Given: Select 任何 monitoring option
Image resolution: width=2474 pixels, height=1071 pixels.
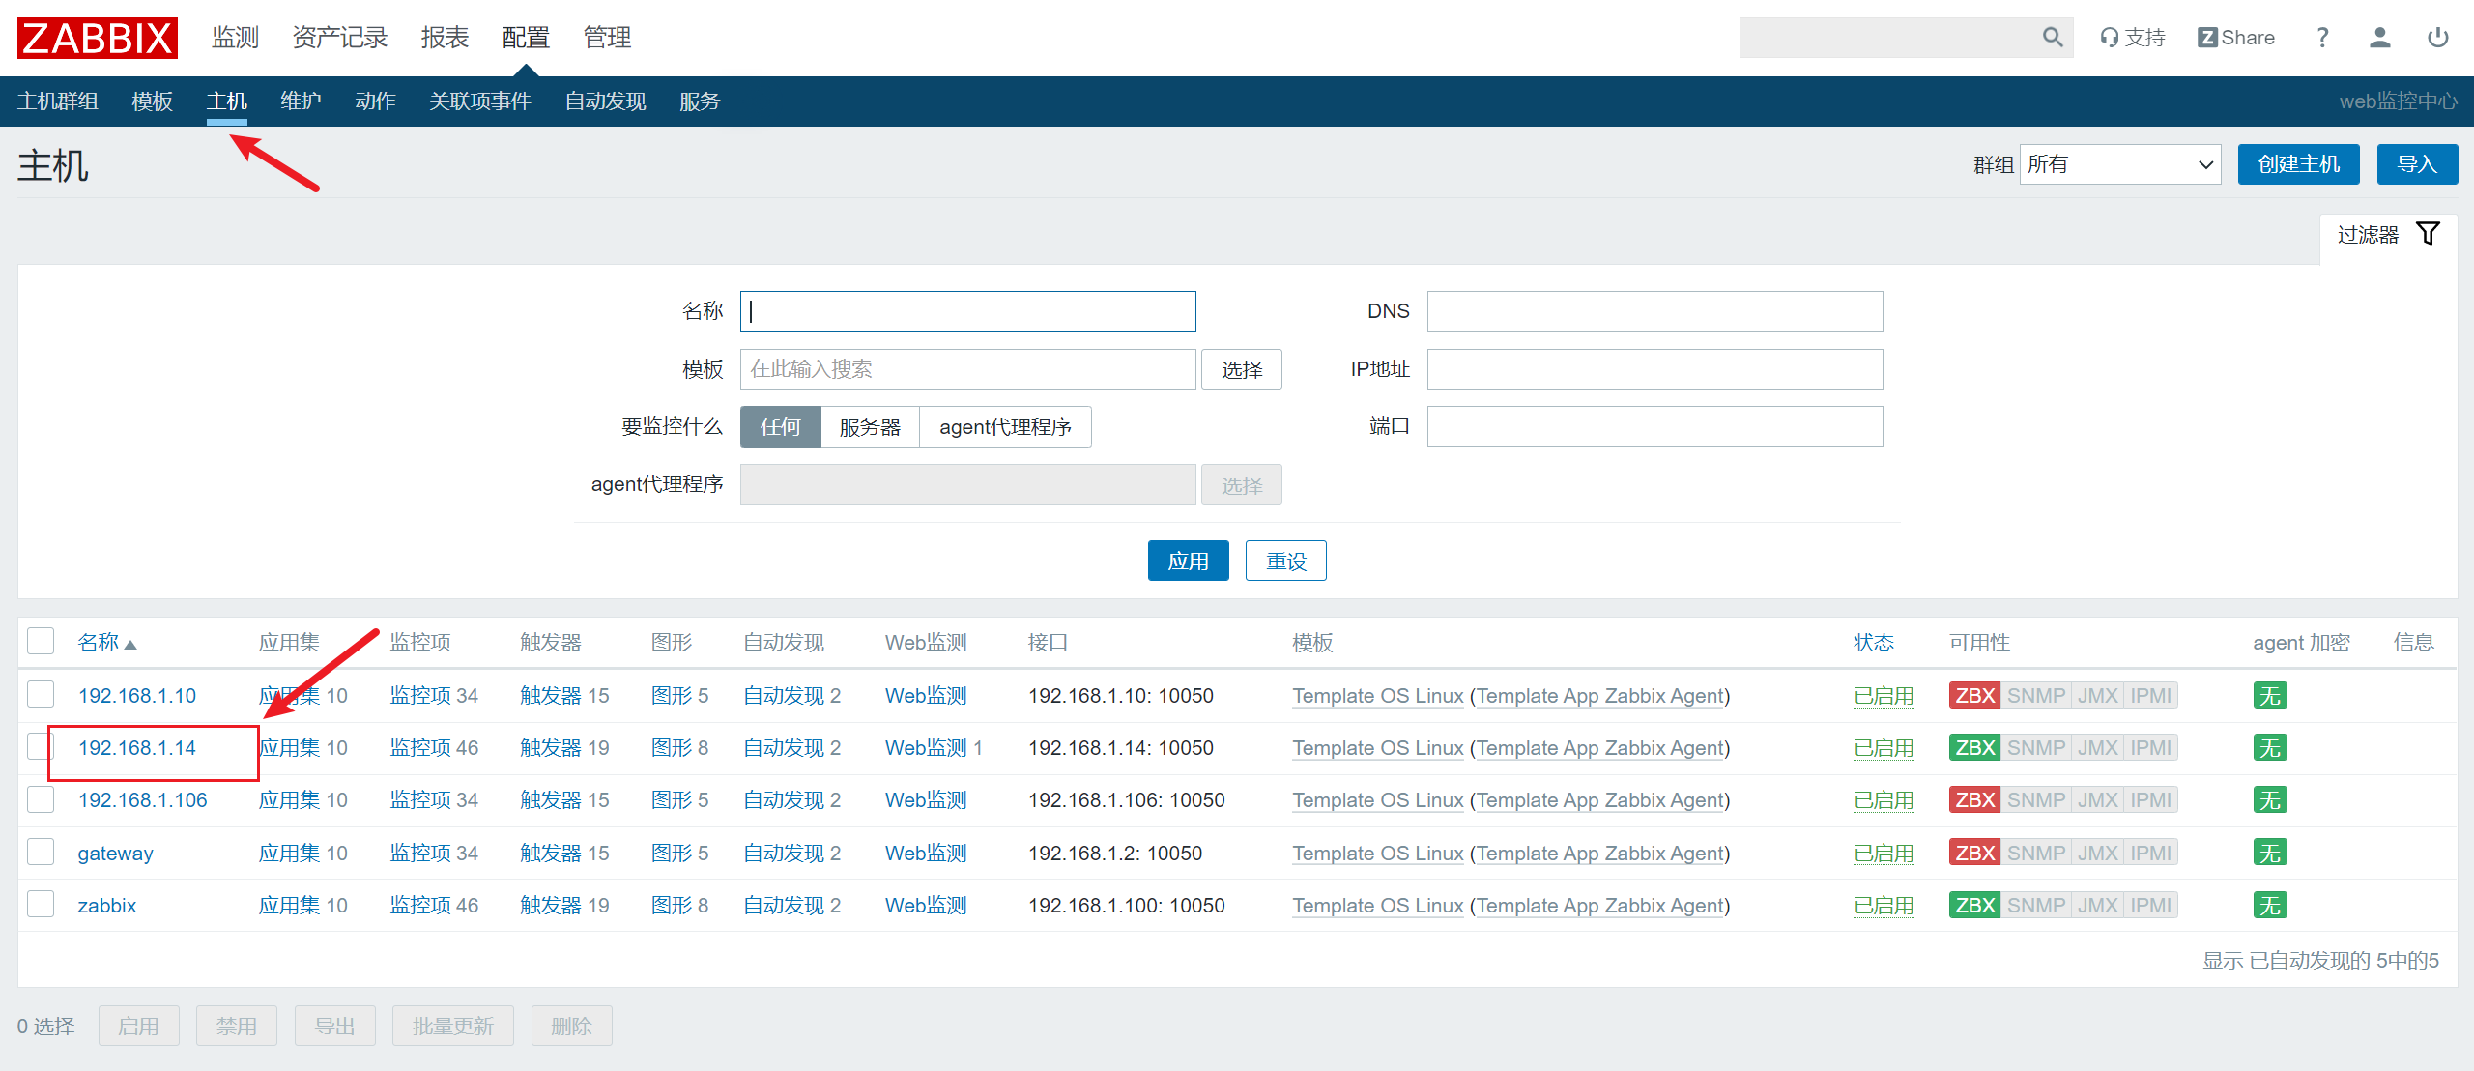Looking at the screenshot, I should point(780,427).
